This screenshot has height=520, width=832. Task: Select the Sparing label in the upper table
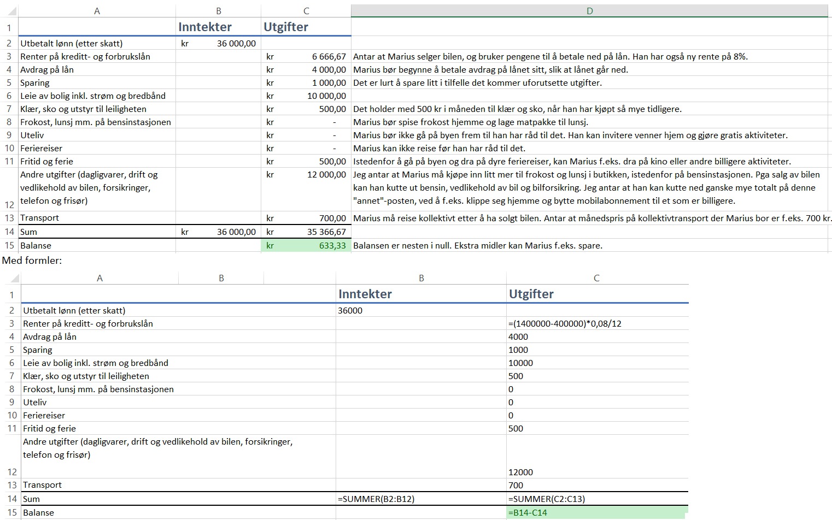click(x=35, y=82)
